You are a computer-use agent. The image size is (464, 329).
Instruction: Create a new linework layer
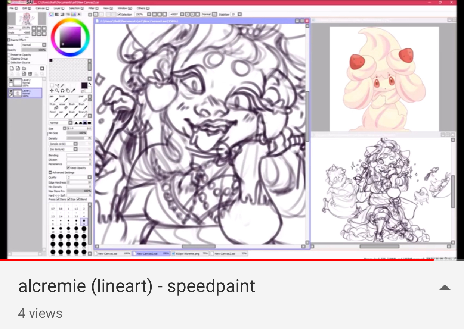[18, 68]
